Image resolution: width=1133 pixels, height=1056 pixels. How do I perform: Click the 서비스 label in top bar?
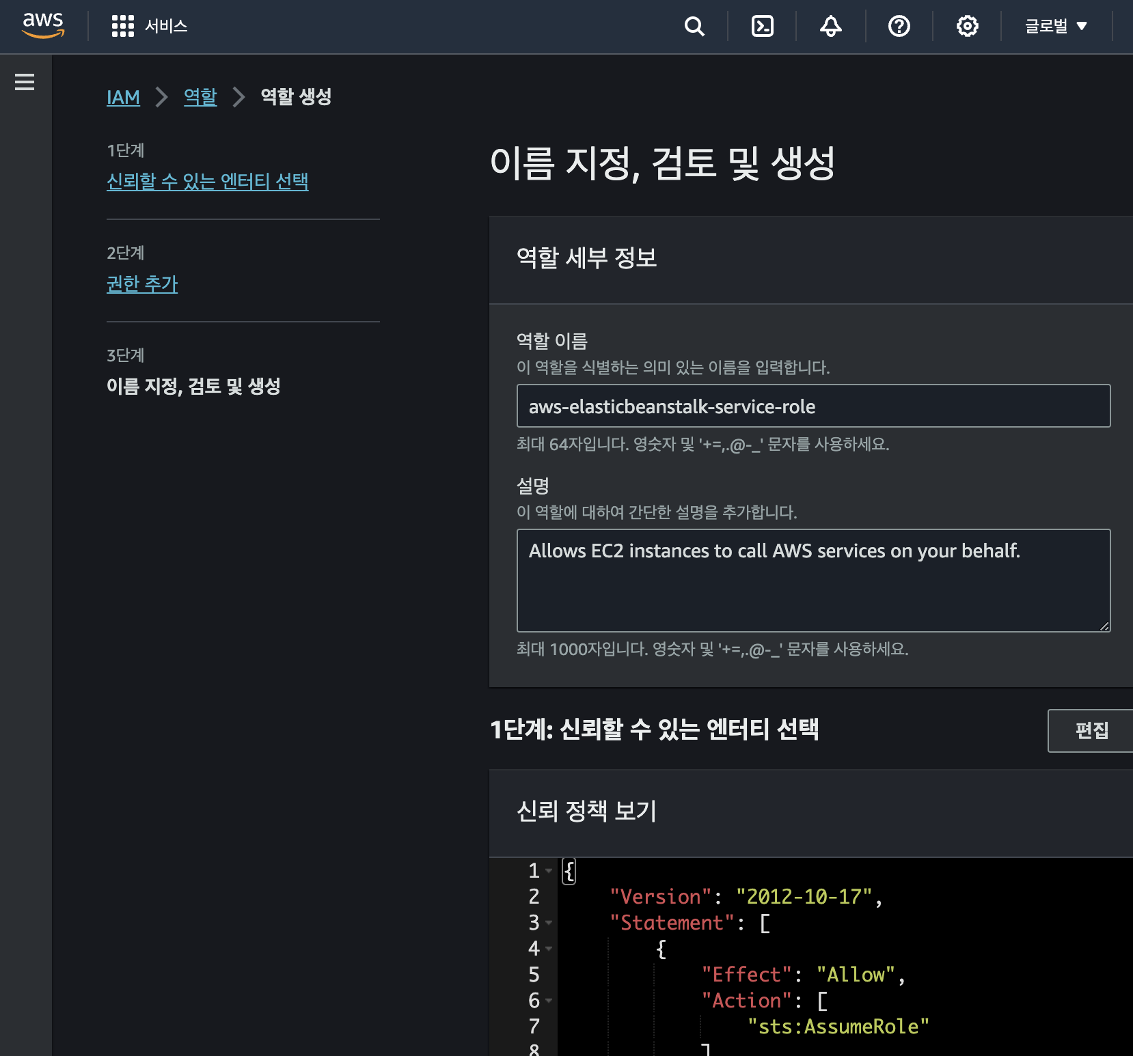pyautogui.click(x=166, y=26)
